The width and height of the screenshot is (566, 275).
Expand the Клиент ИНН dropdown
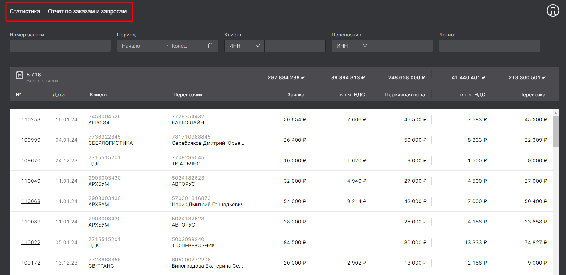244,46
